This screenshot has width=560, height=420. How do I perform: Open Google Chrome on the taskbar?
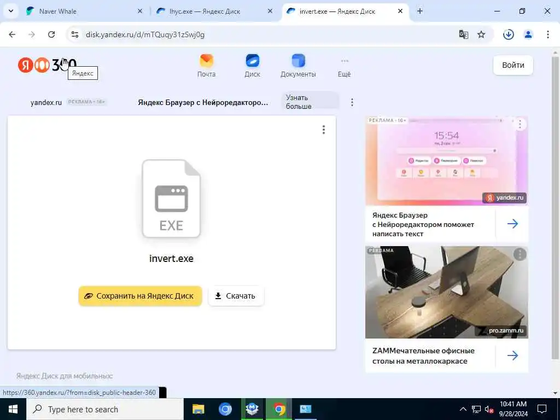click(279, 409)
